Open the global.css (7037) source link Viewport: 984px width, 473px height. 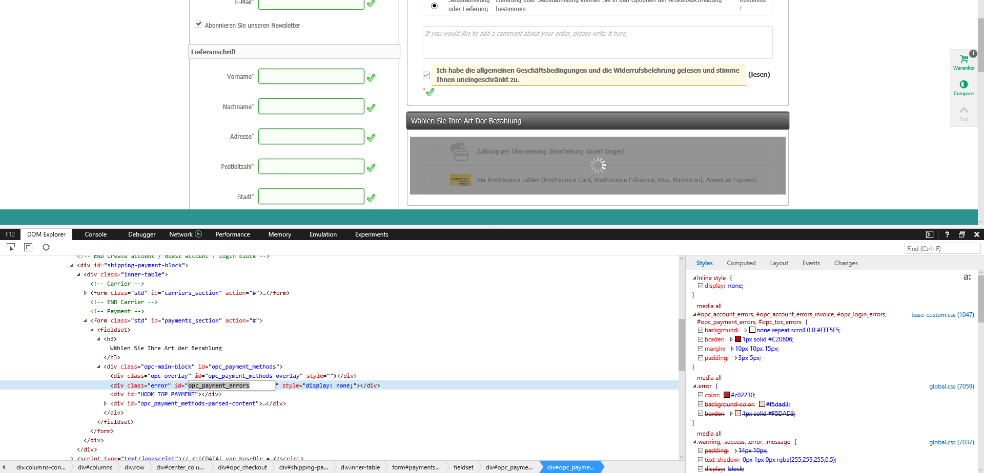coord(952,442)
